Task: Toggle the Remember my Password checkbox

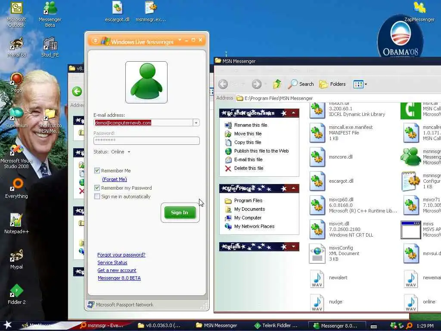Action: (97, 188)
